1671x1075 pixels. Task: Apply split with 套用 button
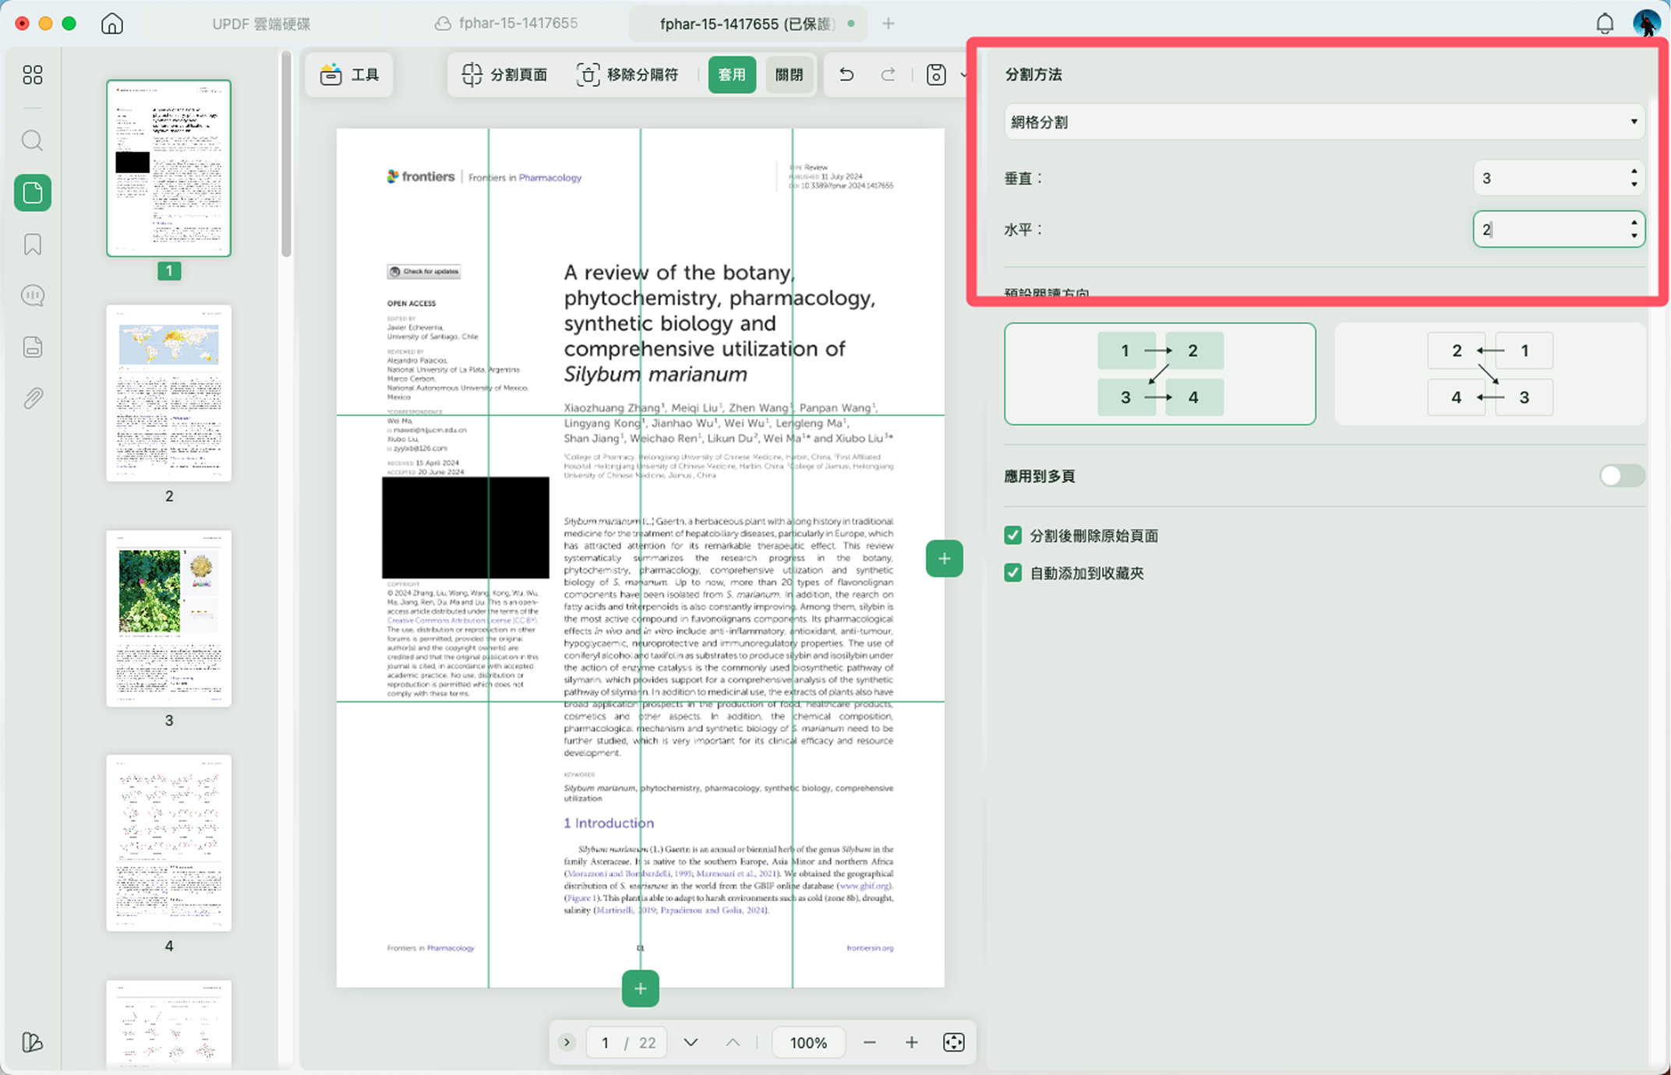coord(732,75)
